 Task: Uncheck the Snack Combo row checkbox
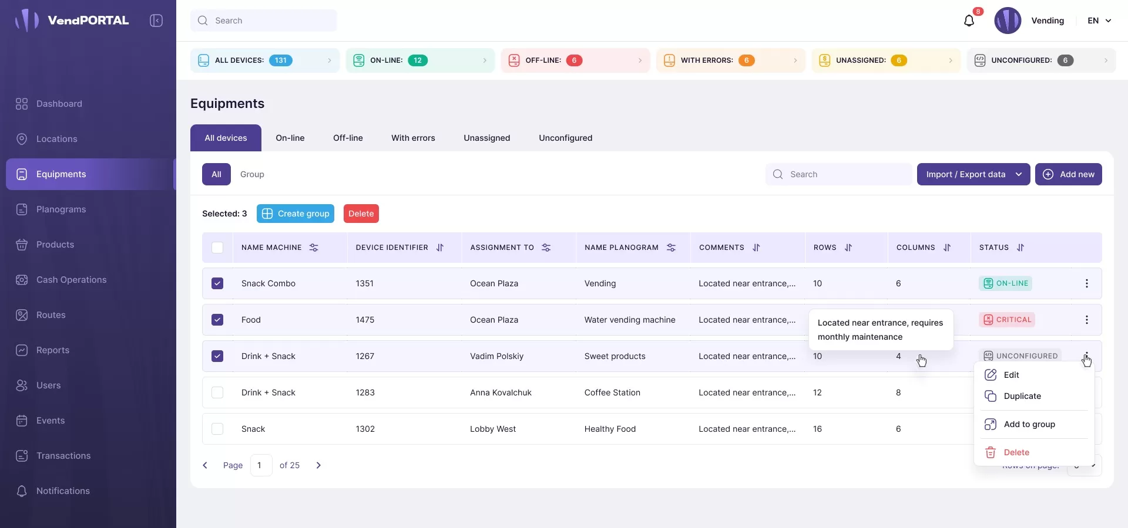pos(217,283)
